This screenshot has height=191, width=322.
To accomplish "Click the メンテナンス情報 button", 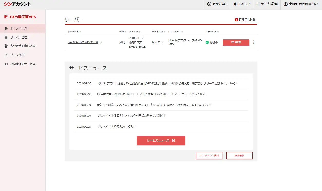I will (209, 156).
